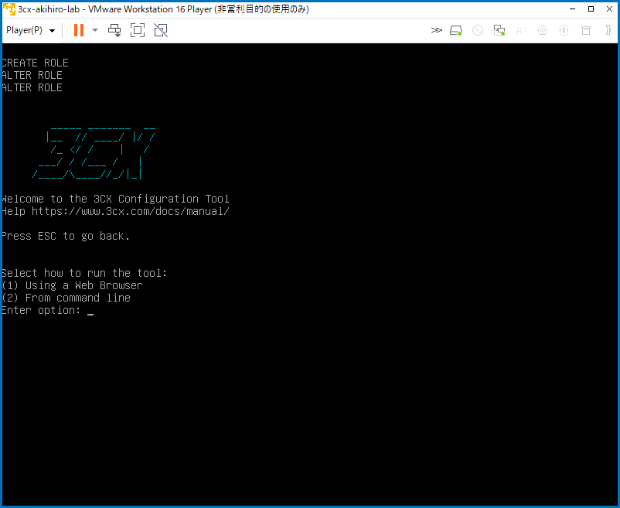The height and width of the screenshot is (508, 620).
Task: Click the 'Using a Web Browser' option line
Action: coord(72,285)
